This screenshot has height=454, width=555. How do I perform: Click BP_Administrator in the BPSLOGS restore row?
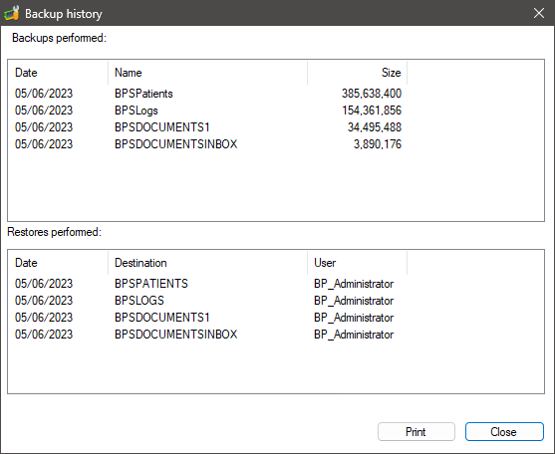pos(354,301)
